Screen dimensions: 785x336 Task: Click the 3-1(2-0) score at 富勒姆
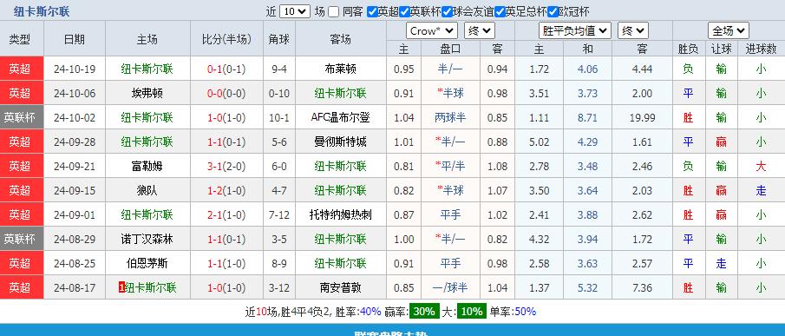click(x=226, y=166)
